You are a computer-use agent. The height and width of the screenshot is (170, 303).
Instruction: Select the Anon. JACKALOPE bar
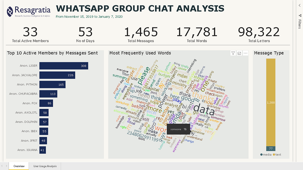[x=57, y=75]
